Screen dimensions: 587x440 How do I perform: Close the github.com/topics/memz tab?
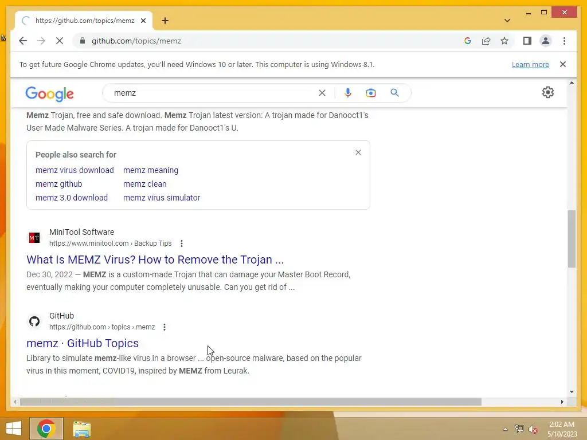pyautogui.click(x=143, y=21)
